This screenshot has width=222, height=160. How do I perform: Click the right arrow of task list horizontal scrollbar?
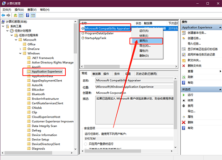coord(176,66)
